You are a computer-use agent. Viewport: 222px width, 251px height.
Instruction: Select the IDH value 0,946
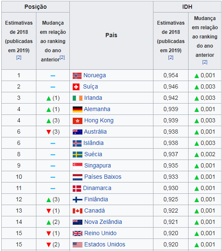(171, 87)
